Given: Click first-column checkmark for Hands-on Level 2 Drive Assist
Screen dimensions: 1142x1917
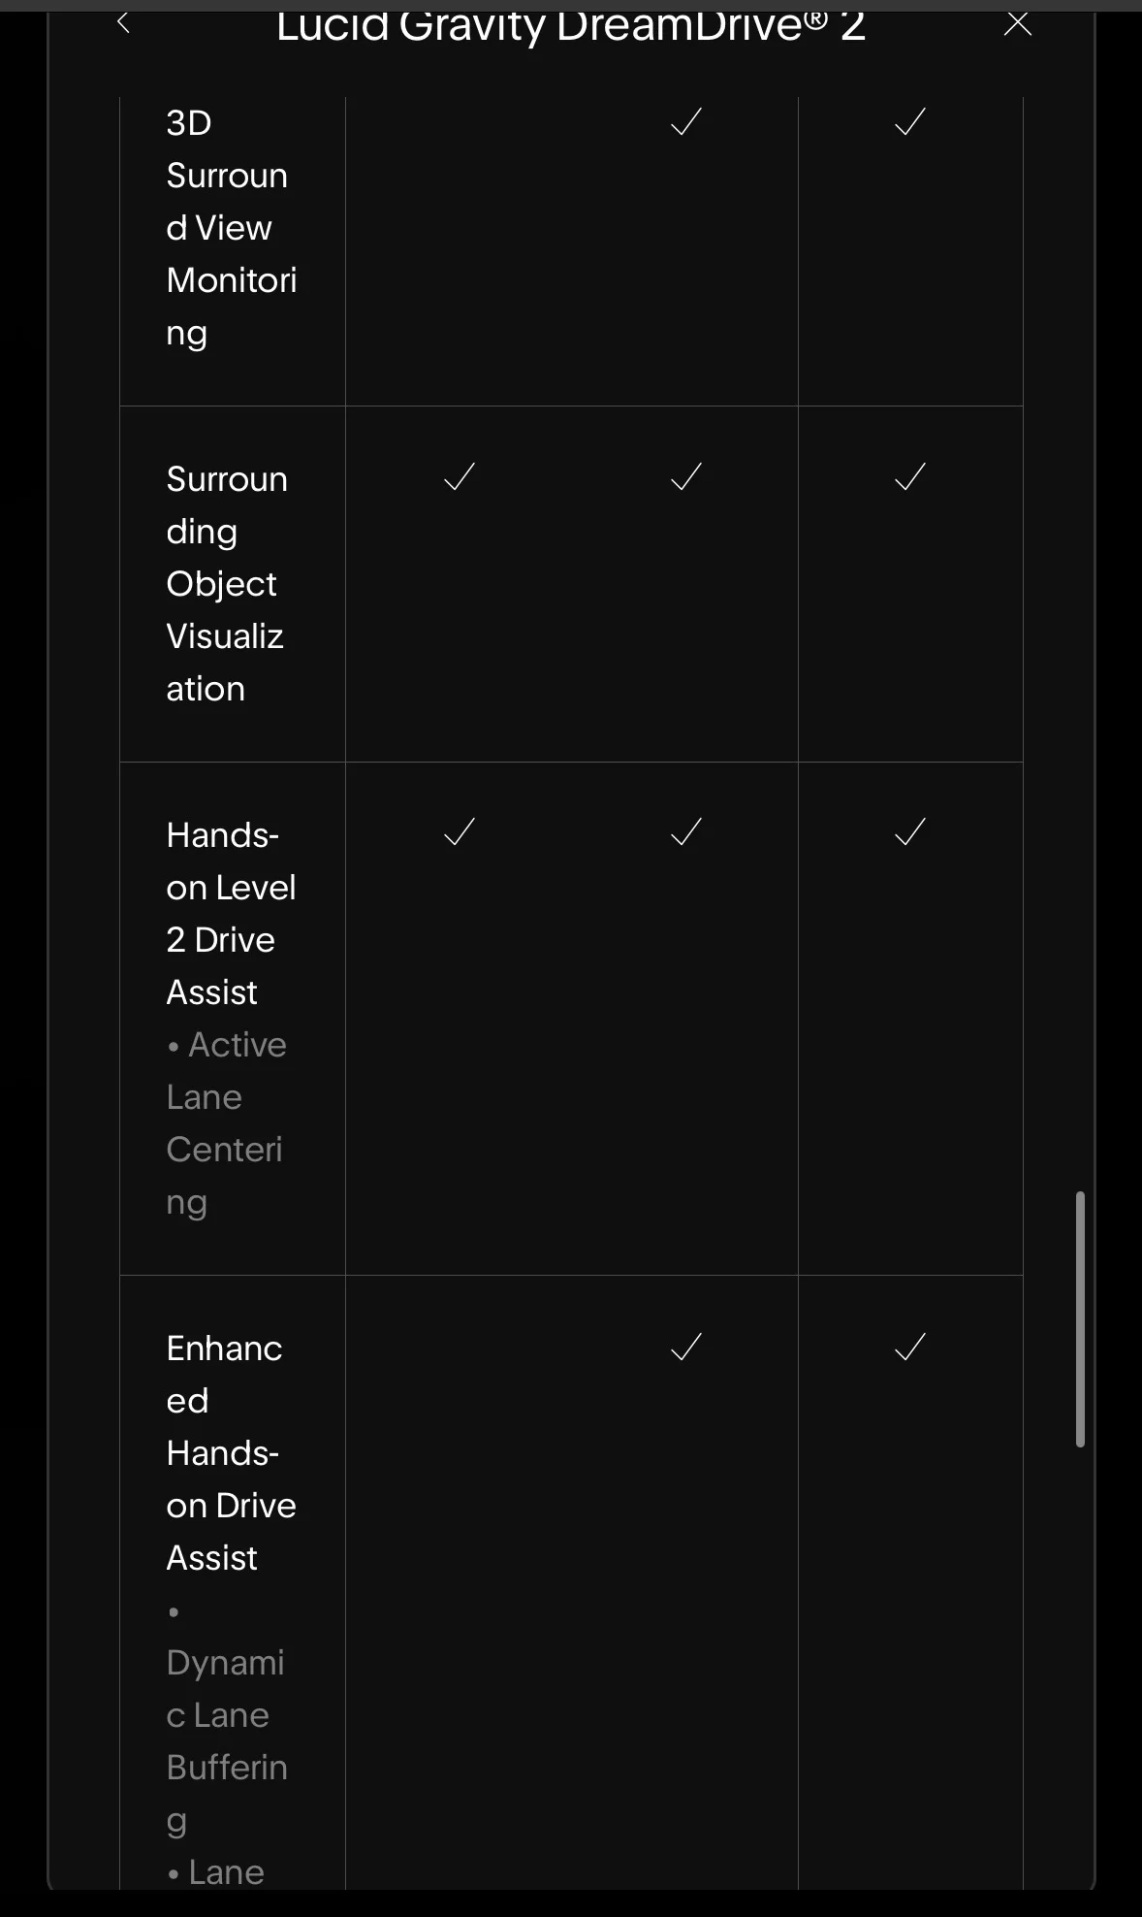Looking at the screenshot, I should (x=460, y=832).
